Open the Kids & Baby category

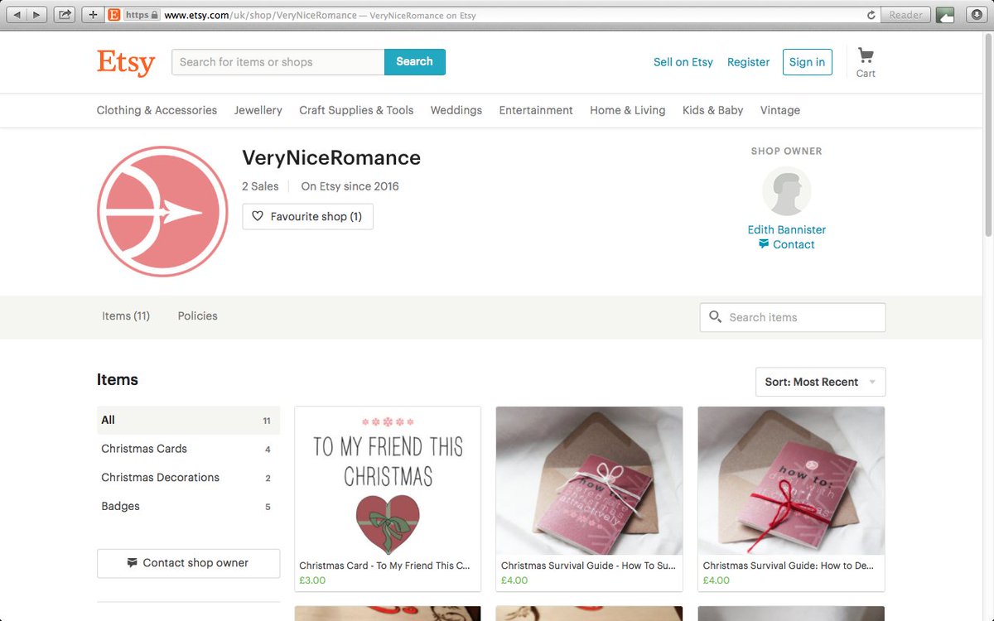point(712,110)
